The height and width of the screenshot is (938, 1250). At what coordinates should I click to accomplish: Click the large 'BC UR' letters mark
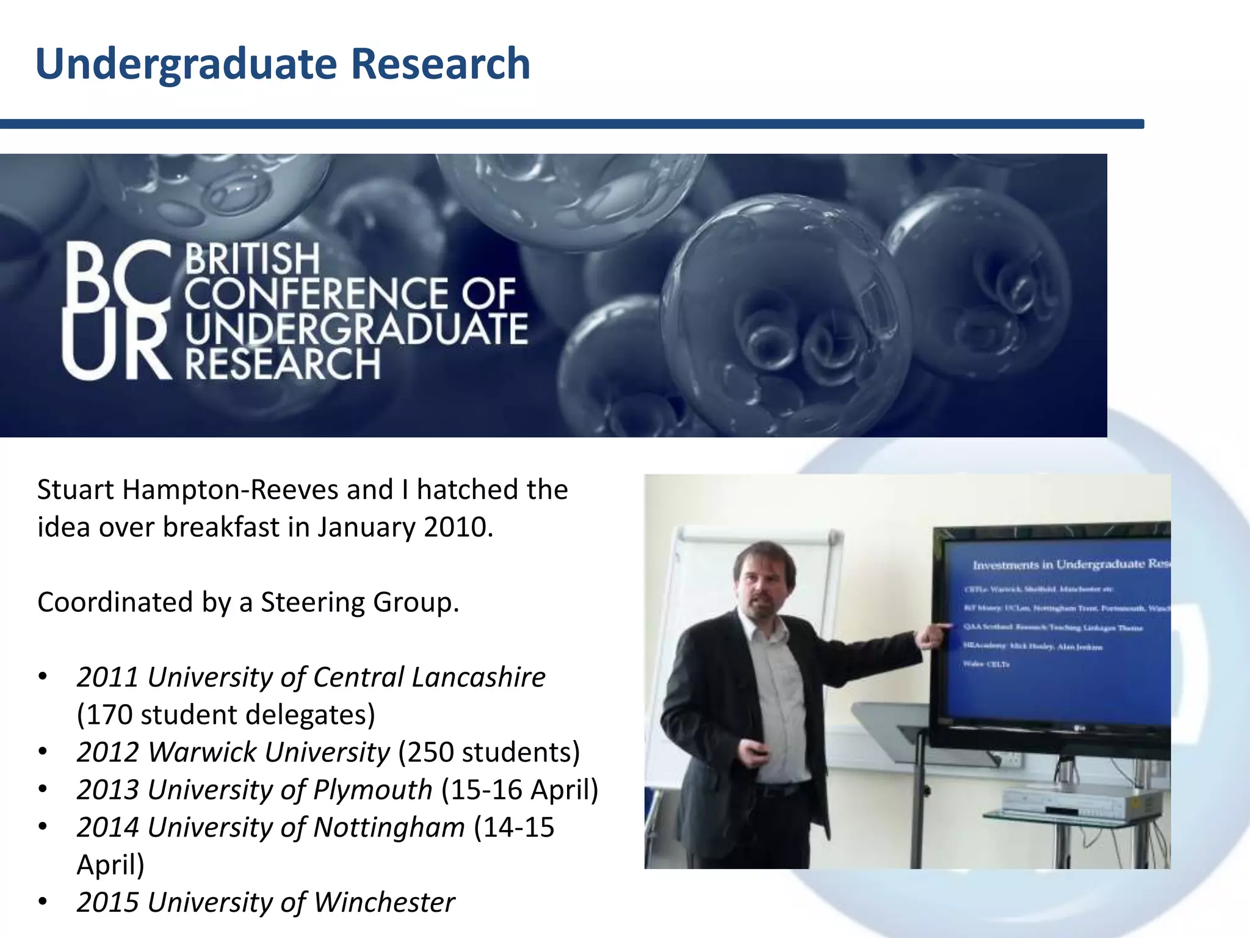tap(117, 310)
